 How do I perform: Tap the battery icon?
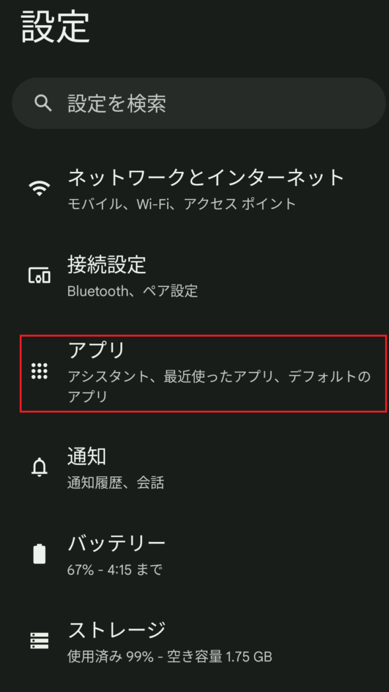[x=39, y=554]
